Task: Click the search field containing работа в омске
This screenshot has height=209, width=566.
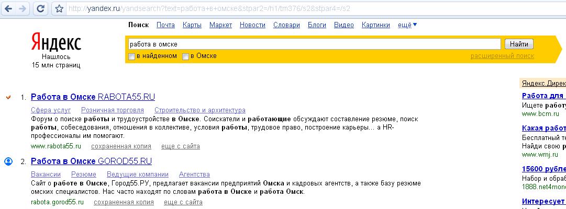Action: (314, 44)
